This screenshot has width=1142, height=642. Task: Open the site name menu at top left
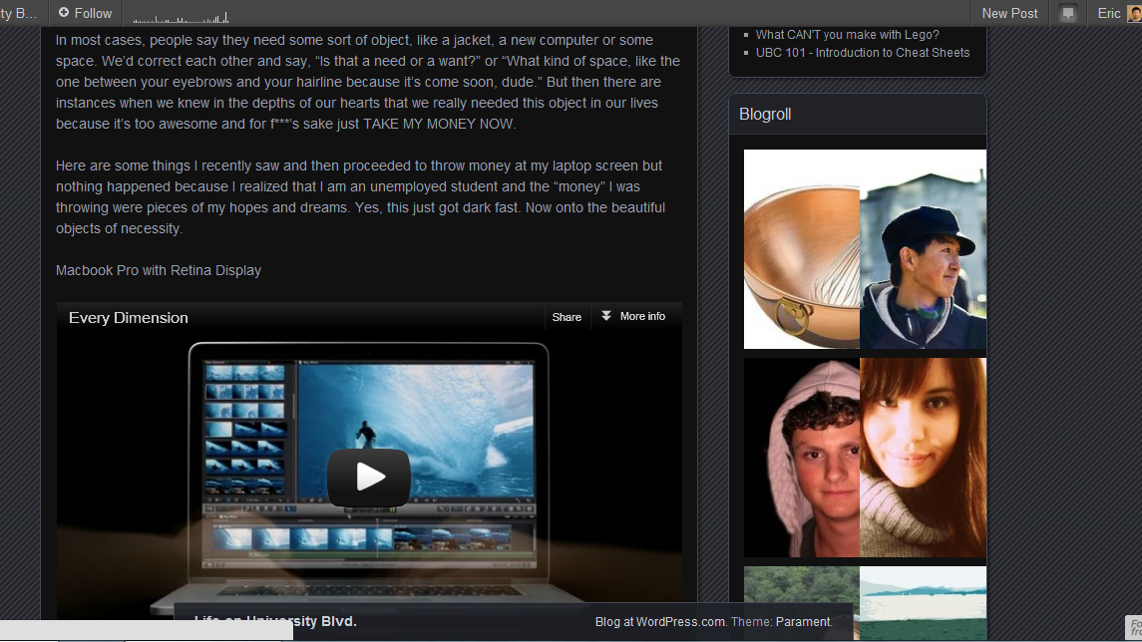tap(18, 13)
